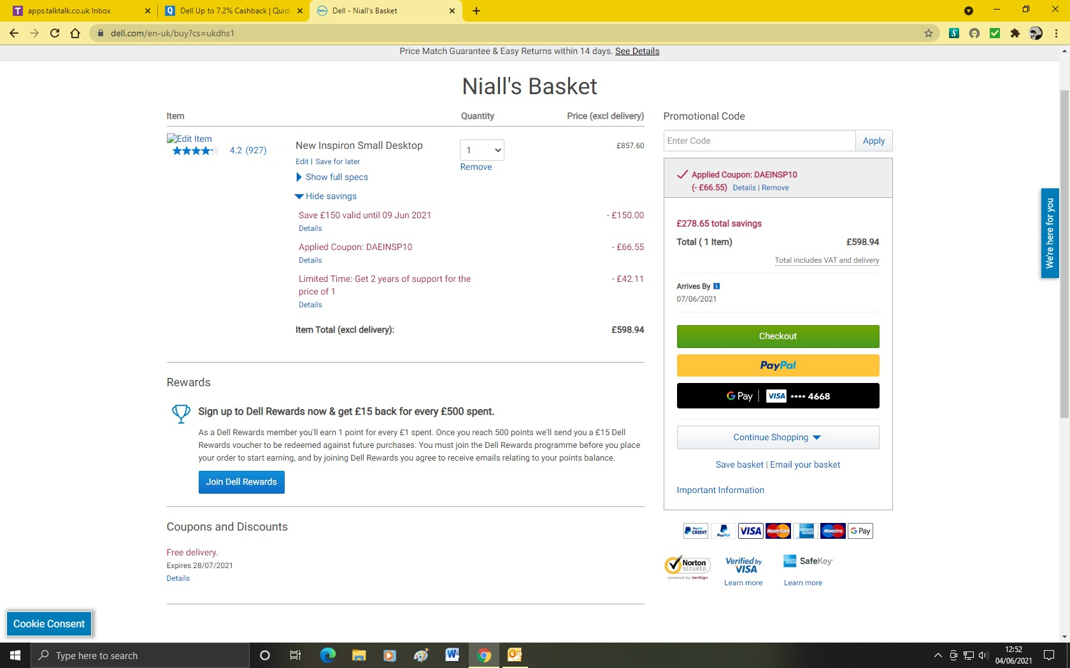Viewport: 1070px width, 668px height.
Task: Remove the Inspiron item from basket
Action: (x=476, y=167)
